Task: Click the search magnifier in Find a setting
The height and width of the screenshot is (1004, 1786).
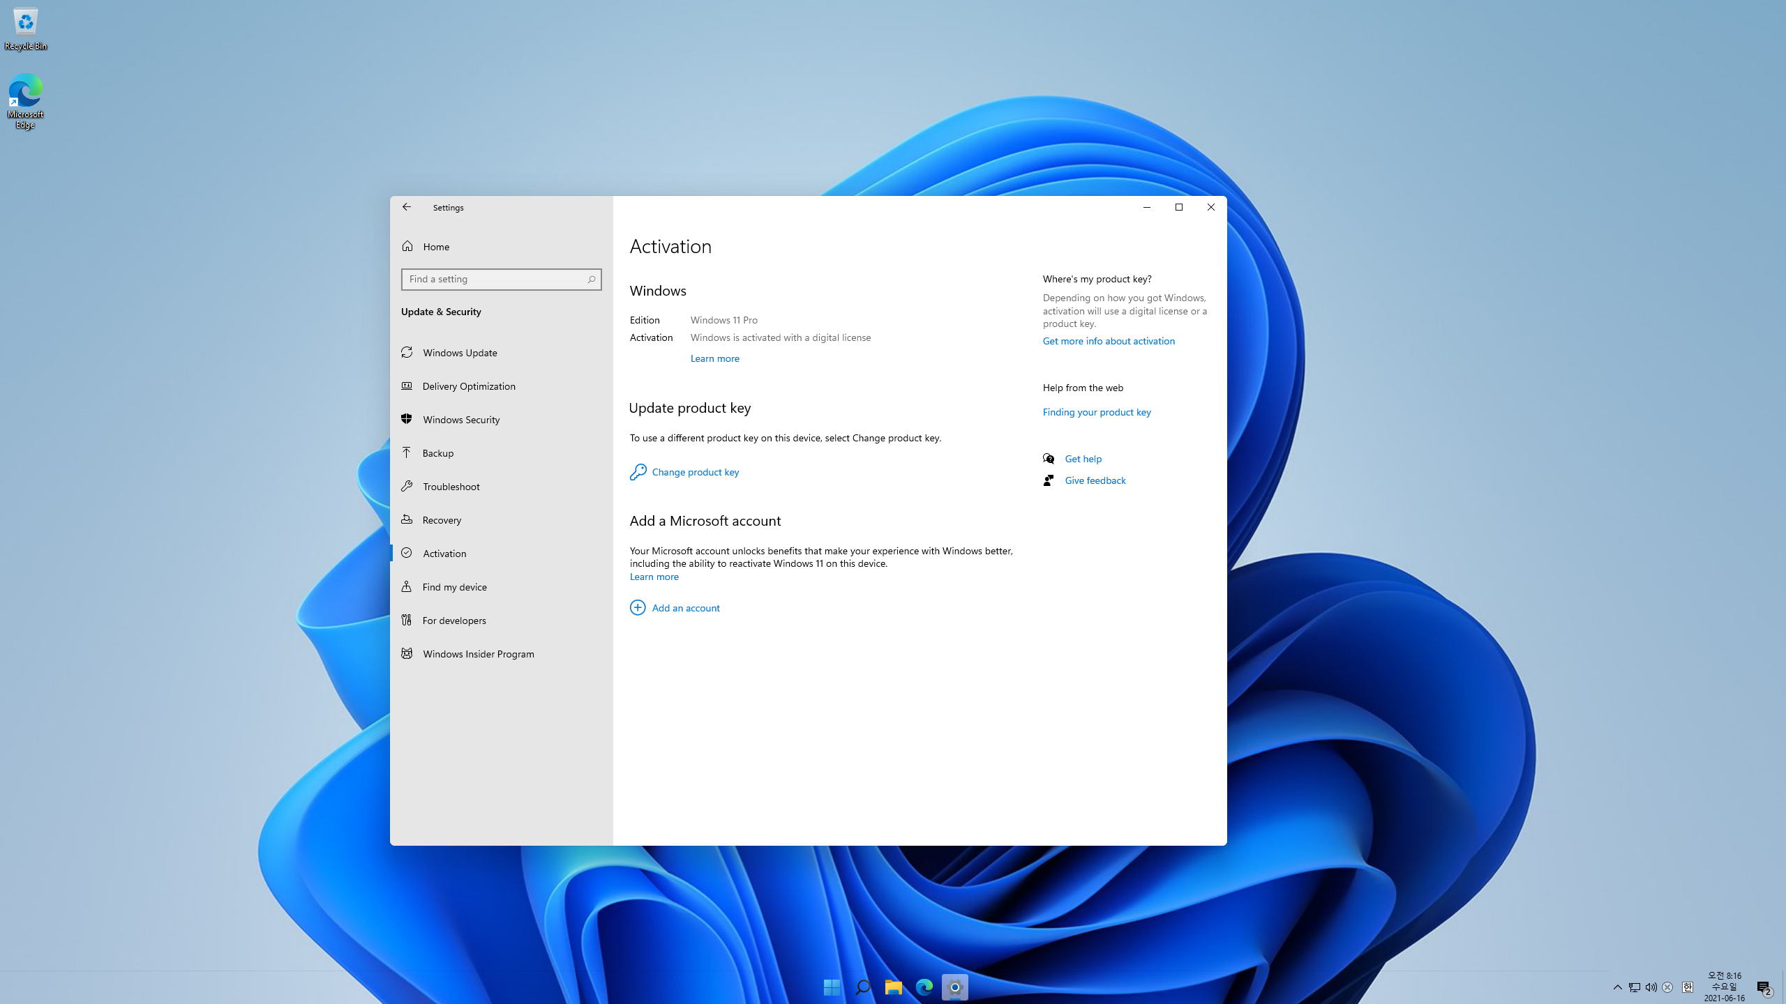Action: click(x=591, y=280)
